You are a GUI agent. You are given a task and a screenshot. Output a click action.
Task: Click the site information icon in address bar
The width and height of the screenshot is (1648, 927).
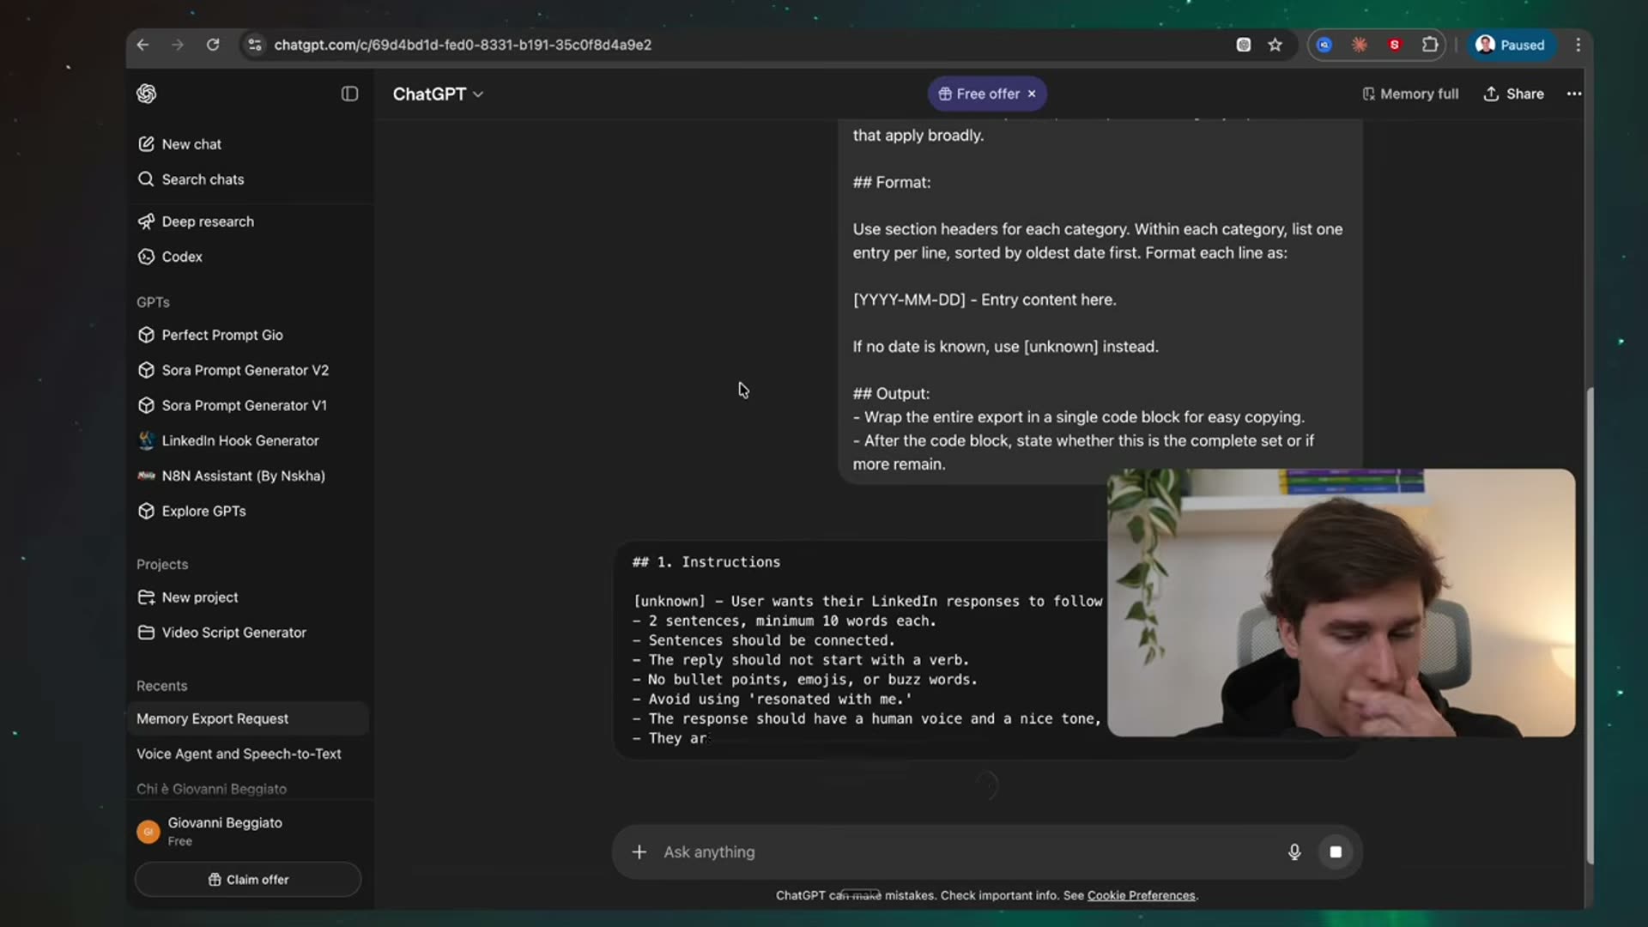coord(255,45)
